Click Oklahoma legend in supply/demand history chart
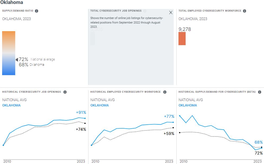 pos(188,105)
